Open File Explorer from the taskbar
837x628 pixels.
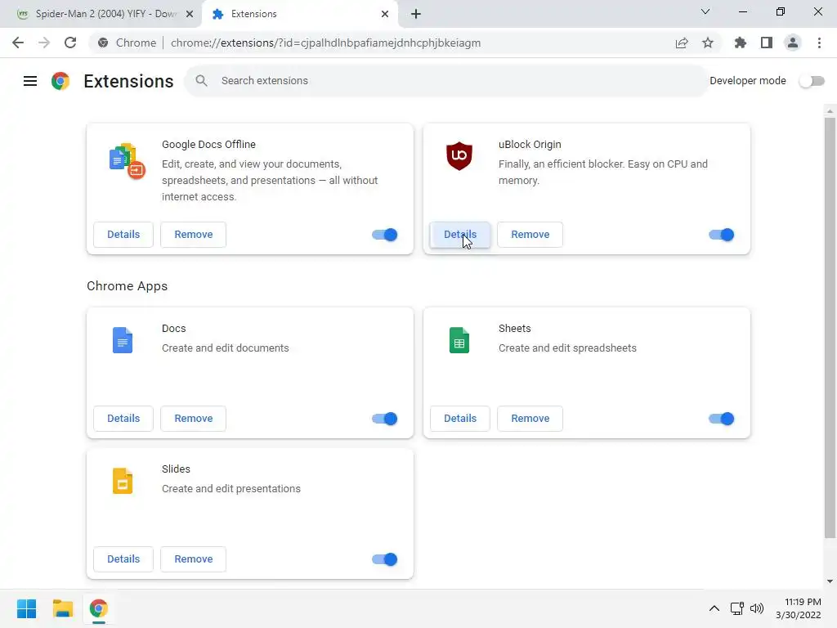pyautogui.click(x=62, y=608)
